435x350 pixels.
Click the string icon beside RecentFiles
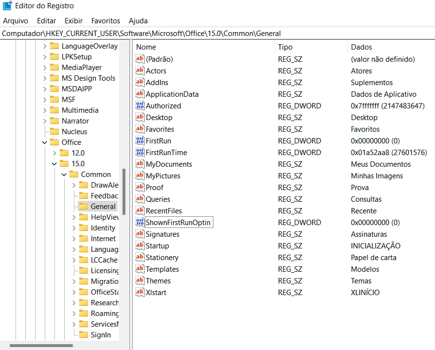coord(140,210)
